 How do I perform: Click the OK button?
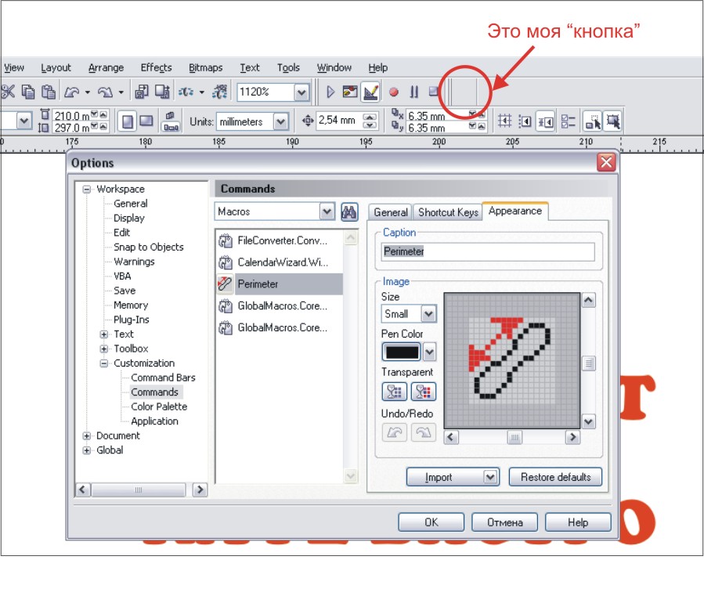431,522
